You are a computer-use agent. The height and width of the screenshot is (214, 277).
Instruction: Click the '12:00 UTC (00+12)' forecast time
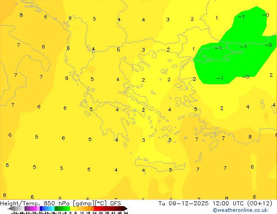[242, 204]
